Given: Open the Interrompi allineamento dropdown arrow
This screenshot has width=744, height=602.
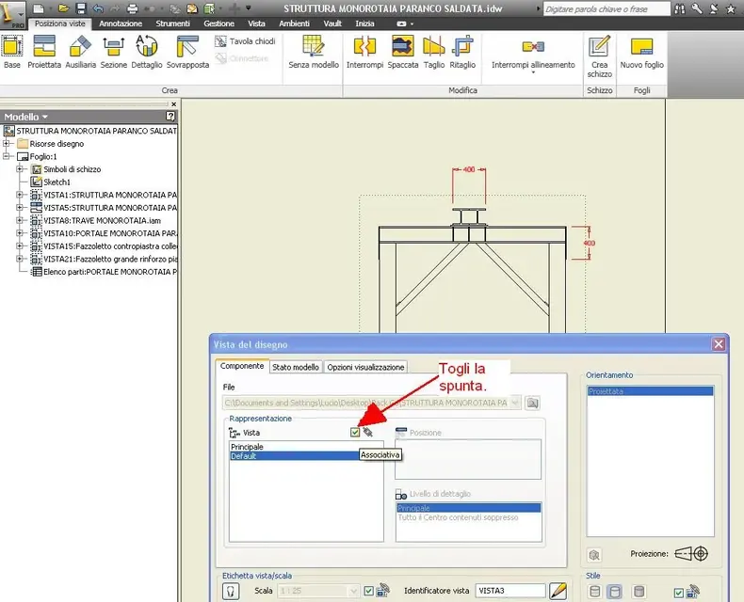Looking at the screenshot, I should (533, 72).
